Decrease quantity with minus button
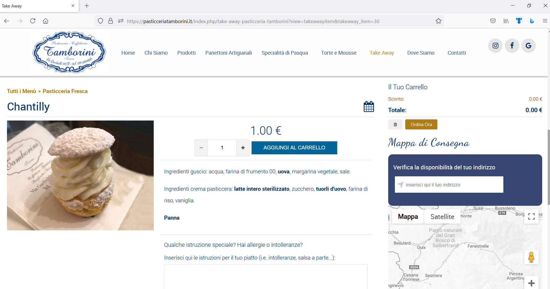The width and height of the screenshot is (550, 289). (x=201, y=148)
